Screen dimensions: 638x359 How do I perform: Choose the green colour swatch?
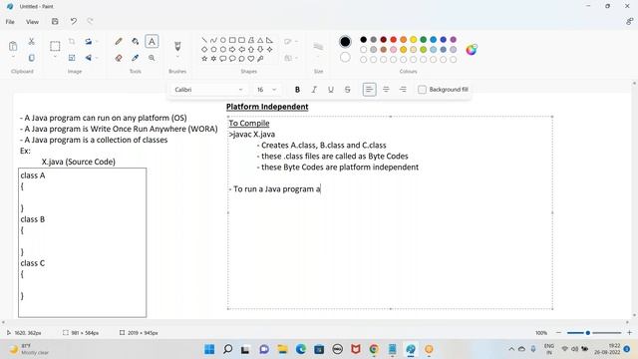pyautogui.click(x=423, y=40)
